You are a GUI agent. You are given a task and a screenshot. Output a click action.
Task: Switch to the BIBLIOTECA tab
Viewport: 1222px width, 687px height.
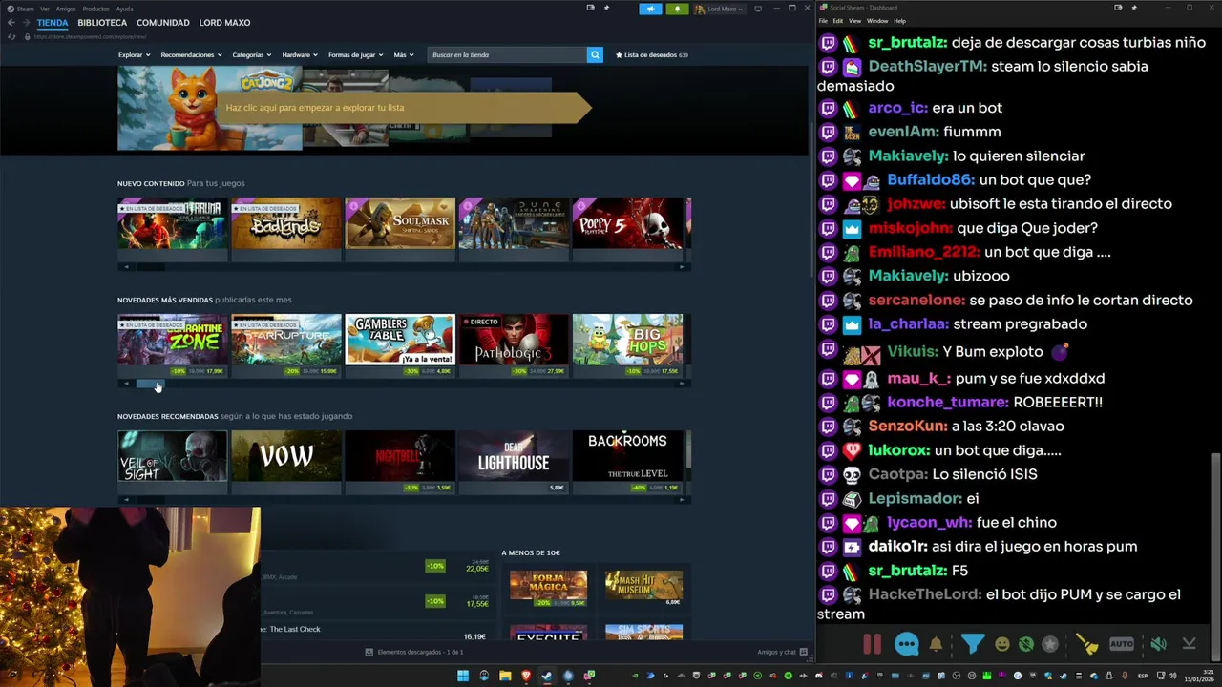pos(102,23)
